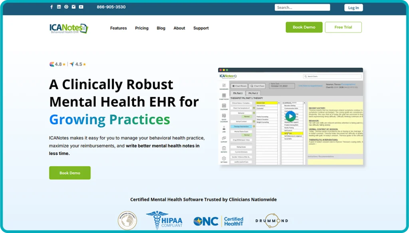This screenshot has height=233, width=409.
Task: Select Support in the navigation bar
Action: pos(201,28)
